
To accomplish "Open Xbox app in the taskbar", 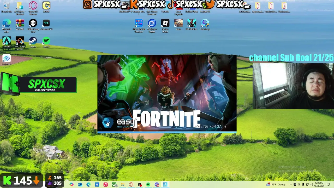I will click(114, 185).
